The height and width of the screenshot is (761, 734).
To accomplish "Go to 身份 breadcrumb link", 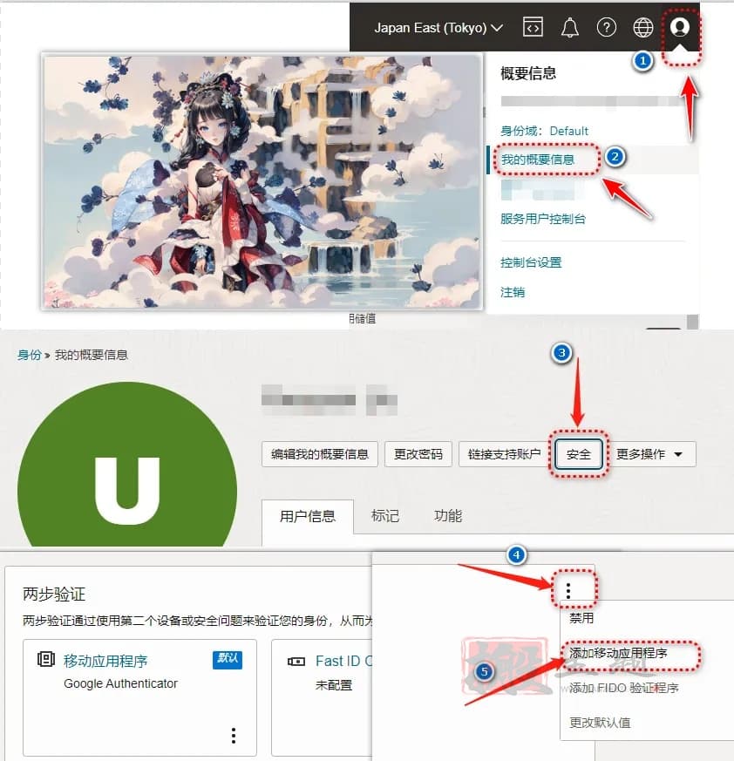I will (x=29, y=355).
